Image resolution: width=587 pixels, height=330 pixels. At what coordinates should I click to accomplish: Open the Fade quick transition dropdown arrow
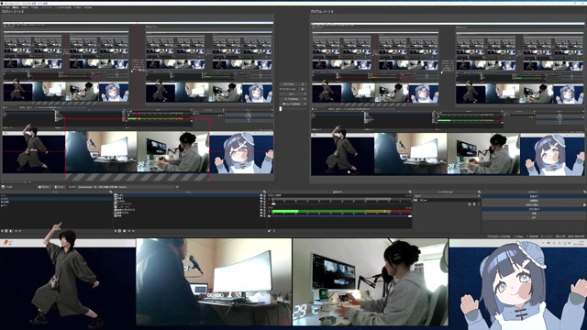[305, 93]
